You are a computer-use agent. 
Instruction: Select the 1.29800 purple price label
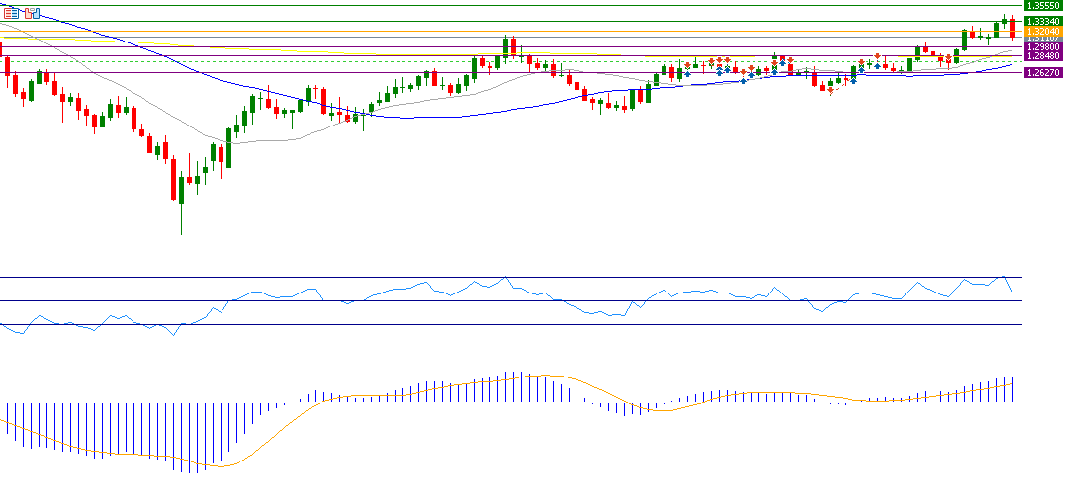coord(1043,46)
